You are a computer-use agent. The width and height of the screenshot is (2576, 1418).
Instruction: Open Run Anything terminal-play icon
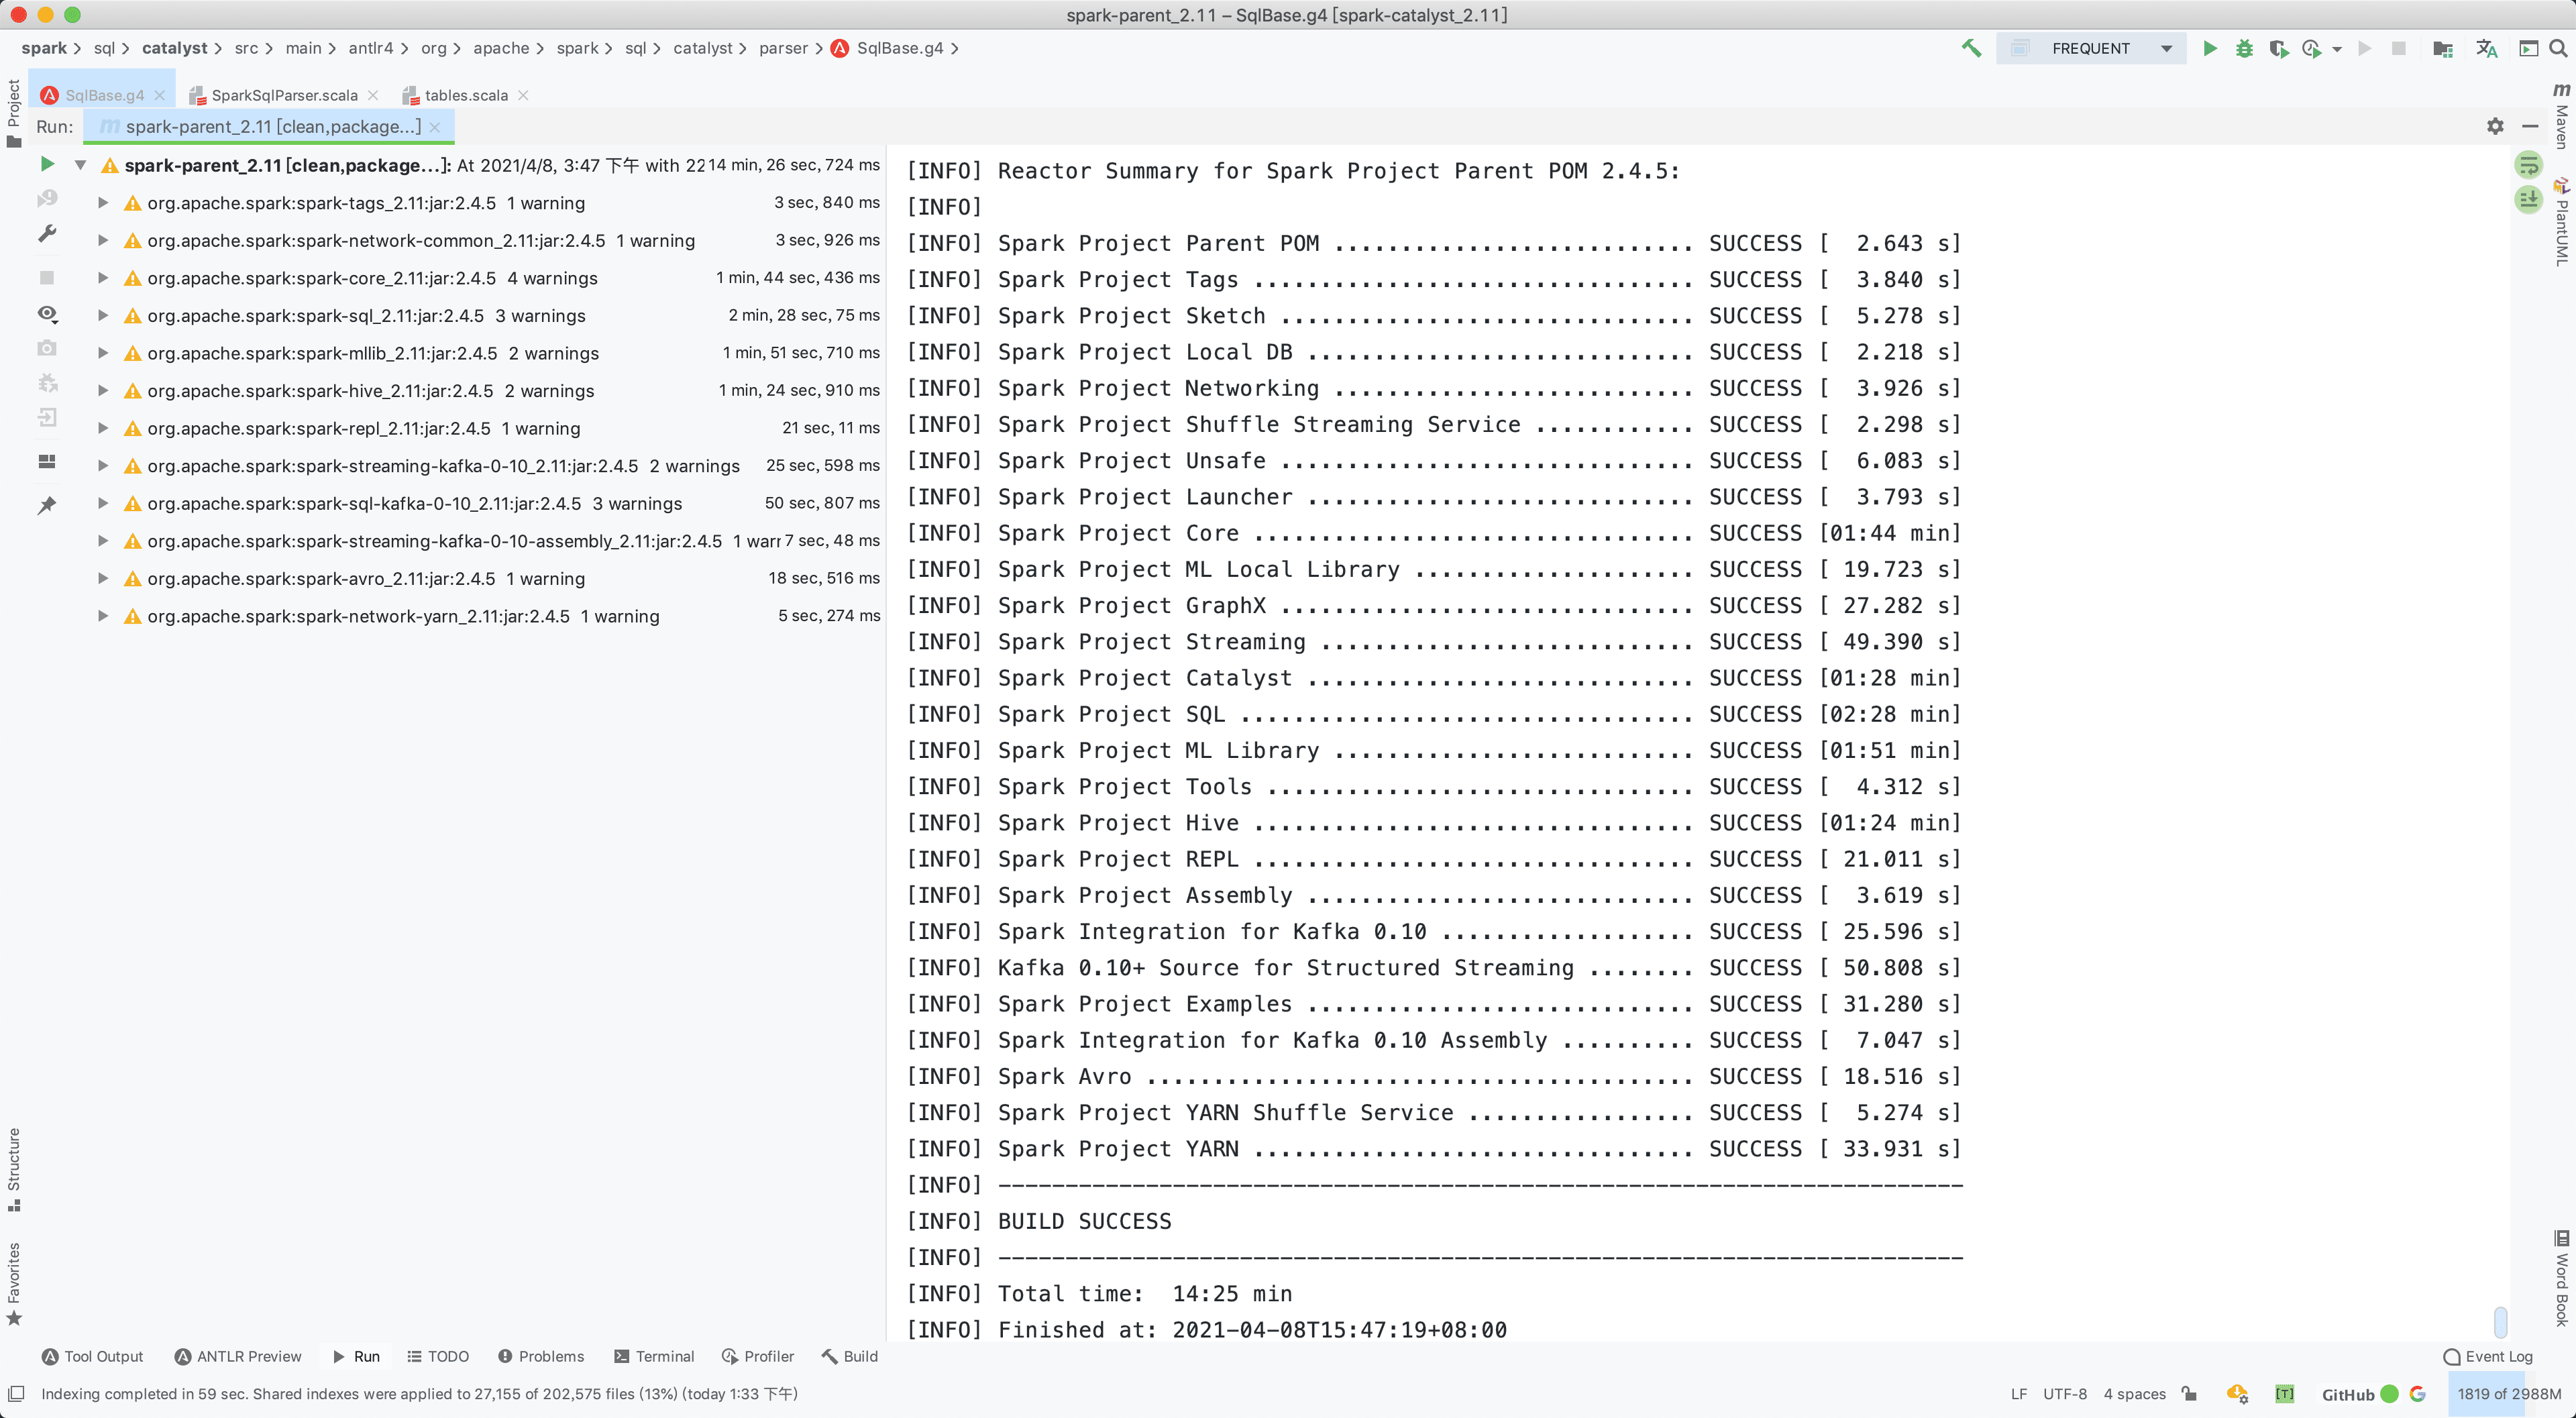click(x=2528, y=48)
